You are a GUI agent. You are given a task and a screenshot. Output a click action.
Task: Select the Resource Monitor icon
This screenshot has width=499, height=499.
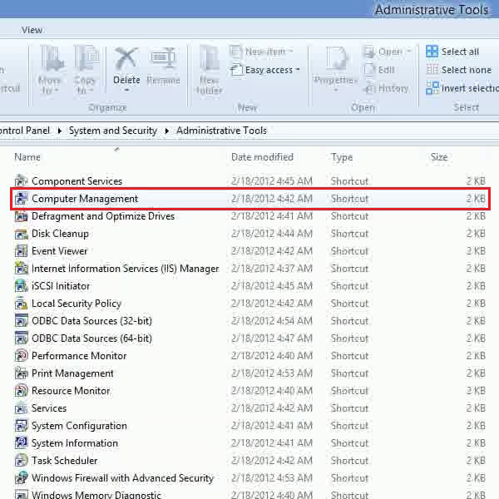[x=22, y=391]
